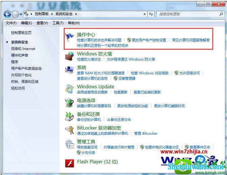
Task: Click the Windows Firewall brick wall icon
Action: [69, 56]
